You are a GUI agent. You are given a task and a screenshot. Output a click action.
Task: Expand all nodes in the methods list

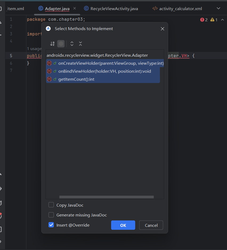[72, 44]
